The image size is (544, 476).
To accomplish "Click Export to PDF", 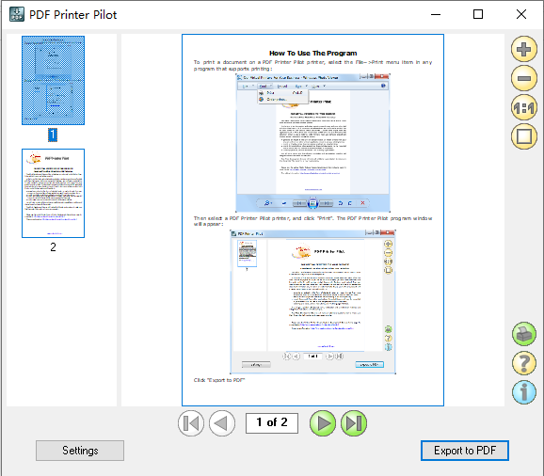I will 465,451.
